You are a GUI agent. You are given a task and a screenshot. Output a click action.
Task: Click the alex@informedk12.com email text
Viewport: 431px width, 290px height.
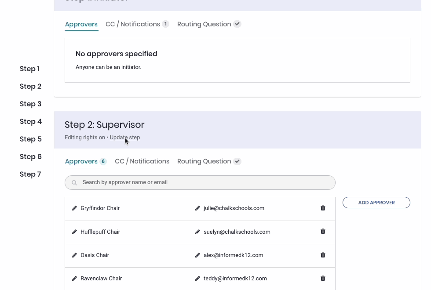[x=234, y=255]
